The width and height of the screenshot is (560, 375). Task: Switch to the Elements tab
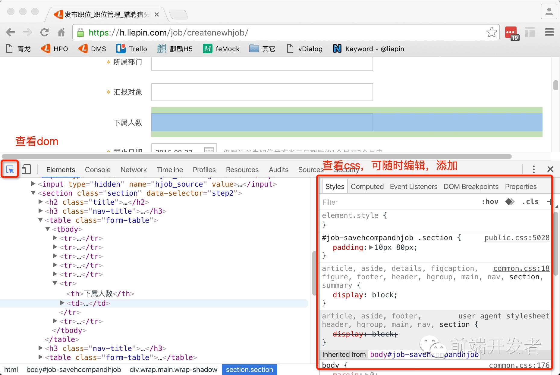[x=61, y=170]
